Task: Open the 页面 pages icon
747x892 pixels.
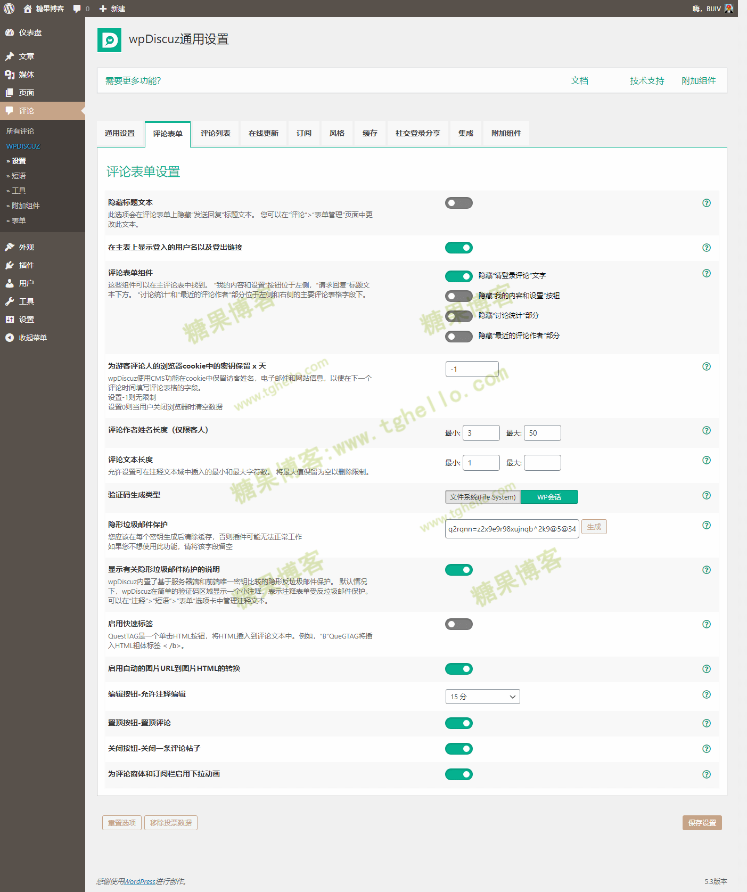Action: pos(10,93)
